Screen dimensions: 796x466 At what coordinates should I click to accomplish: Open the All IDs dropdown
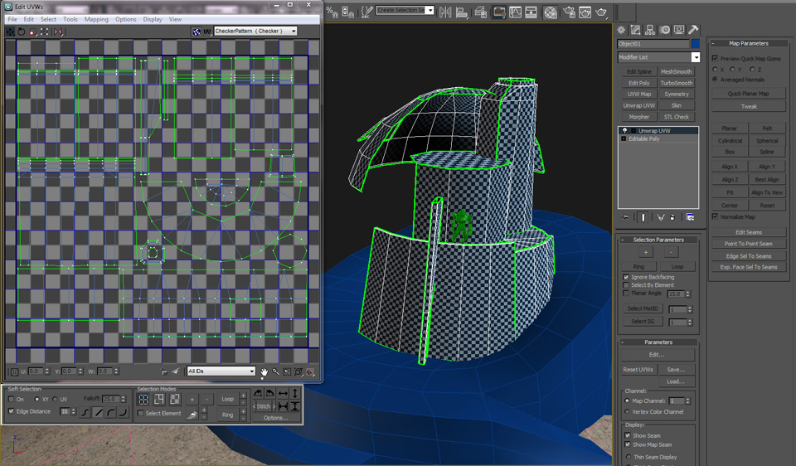coord(221,371)
